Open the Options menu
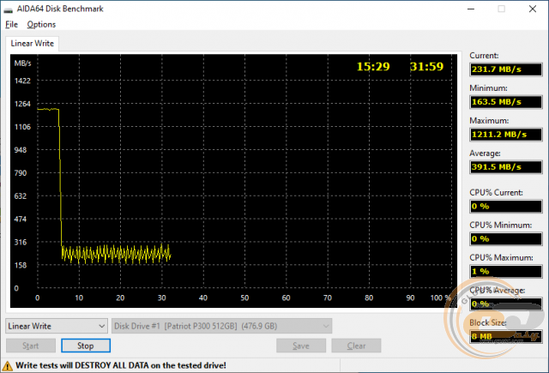549x373 pixels. 41,25
